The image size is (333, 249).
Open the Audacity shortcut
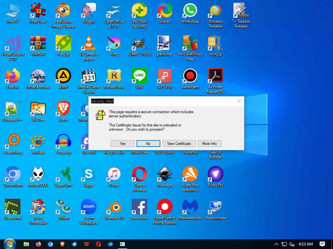(63, 144)
